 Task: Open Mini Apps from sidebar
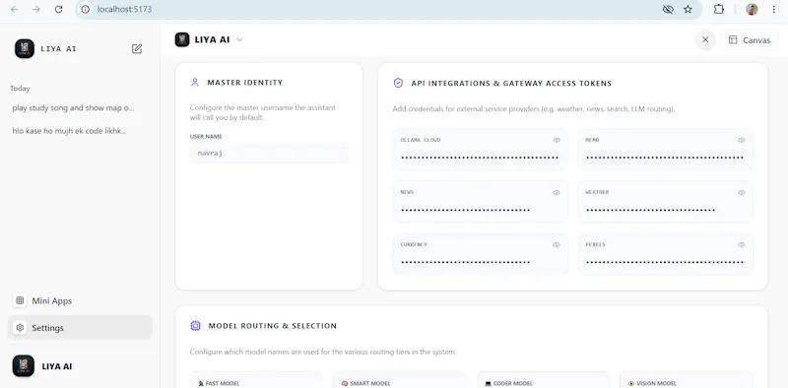(x=80, y=300)
